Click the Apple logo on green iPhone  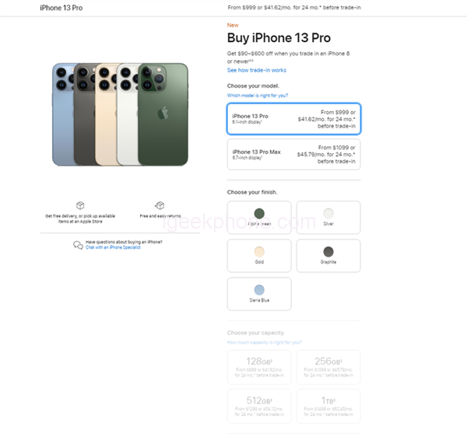(x=163, y=114)
